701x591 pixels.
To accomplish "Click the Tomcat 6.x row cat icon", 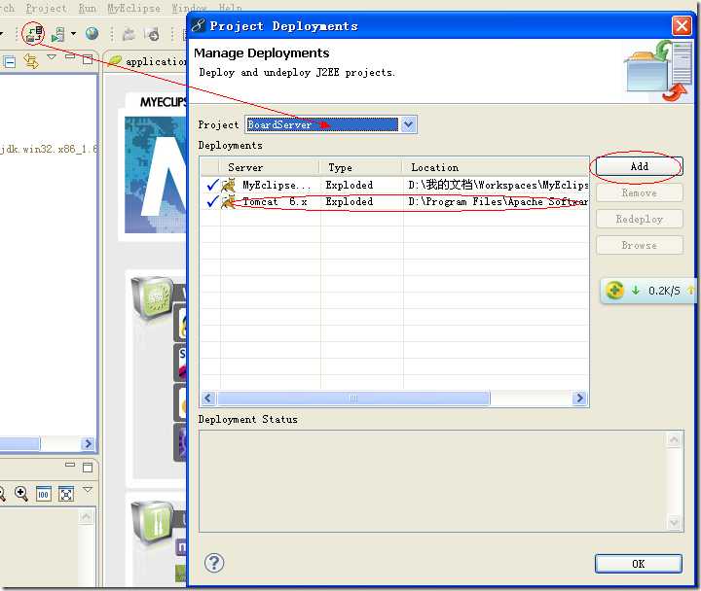I will tap(229, 202).
